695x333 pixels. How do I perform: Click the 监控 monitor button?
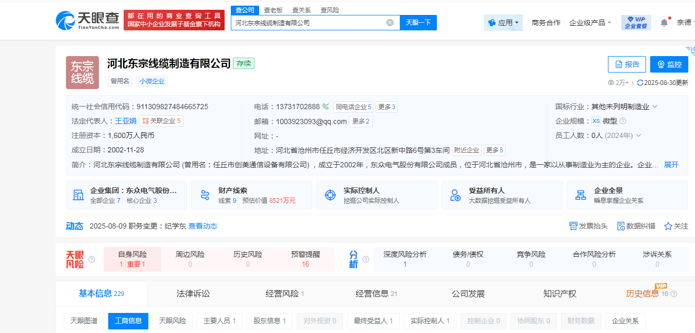669,64
